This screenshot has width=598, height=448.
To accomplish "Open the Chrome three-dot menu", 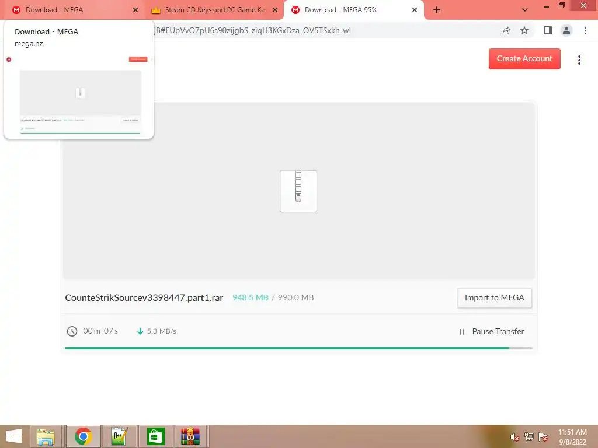I will coord(585,30).
